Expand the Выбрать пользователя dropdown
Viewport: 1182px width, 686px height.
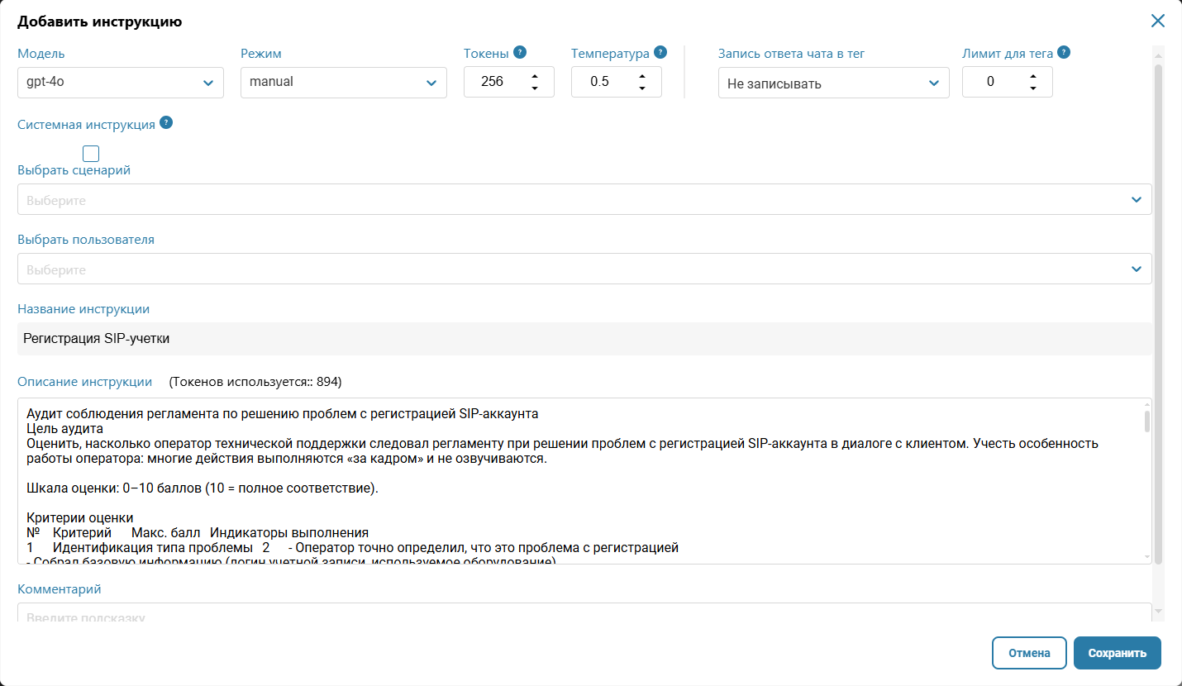(x=584, y=269)
